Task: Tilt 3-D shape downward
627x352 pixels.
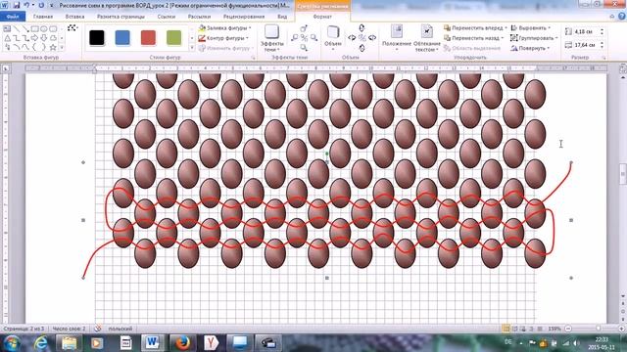Action: pyautogui.click(x=362, y=48)
